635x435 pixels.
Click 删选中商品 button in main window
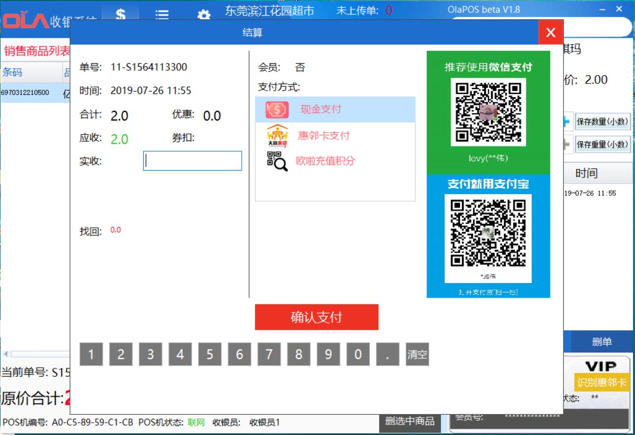pyautogui.click(x=410, y=421)
